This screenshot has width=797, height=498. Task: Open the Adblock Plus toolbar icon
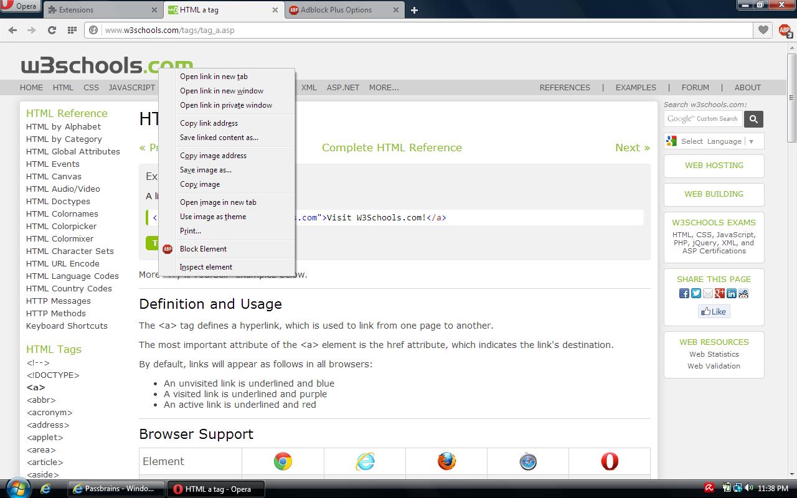tap(785, 31)
